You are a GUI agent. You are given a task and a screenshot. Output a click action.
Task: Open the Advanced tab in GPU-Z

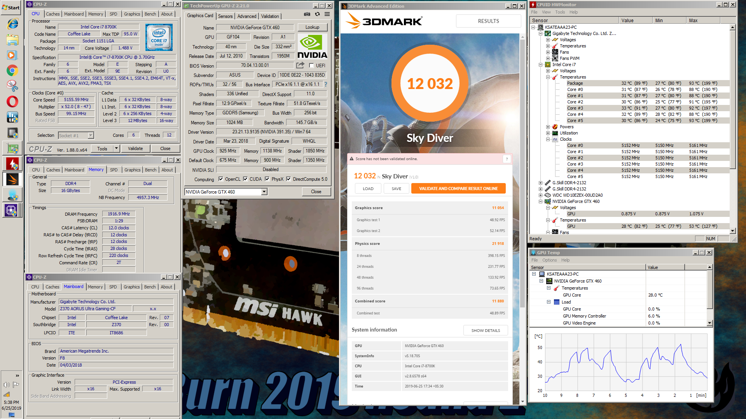247,16
